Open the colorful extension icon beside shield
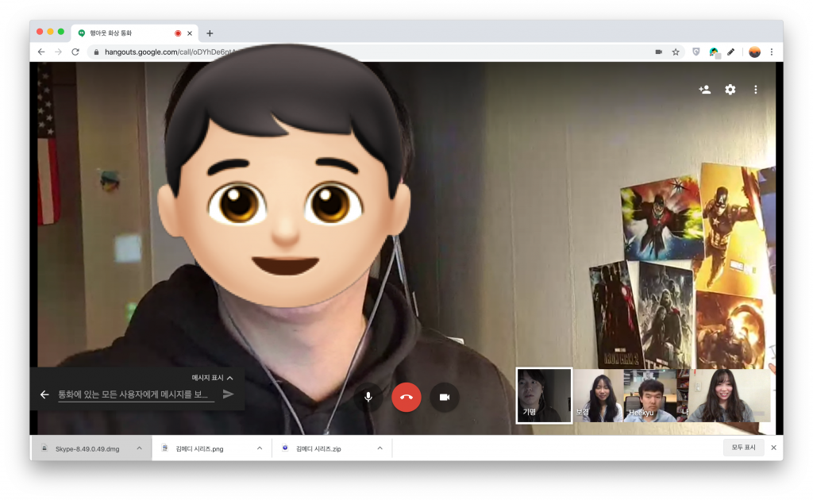Screen dimensions: 813x500 (x=714, y=52)
